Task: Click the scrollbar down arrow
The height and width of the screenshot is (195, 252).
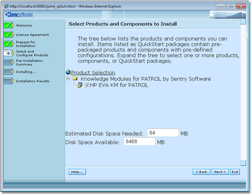Action: (243, 163)
